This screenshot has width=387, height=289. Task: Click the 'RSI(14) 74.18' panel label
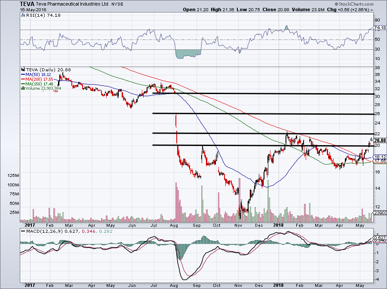coord(43,15)
